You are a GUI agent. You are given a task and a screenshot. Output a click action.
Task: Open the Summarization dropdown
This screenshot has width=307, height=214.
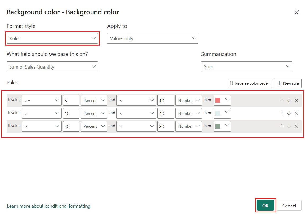click(x=247, y=67)
